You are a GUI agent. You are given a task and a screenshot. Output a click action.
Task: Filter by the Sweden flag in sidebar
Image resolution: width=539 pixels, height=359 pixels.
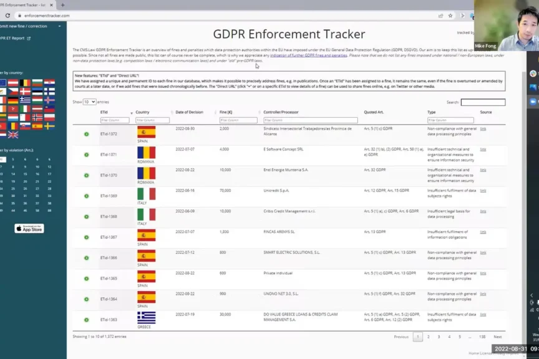(49, 126)
